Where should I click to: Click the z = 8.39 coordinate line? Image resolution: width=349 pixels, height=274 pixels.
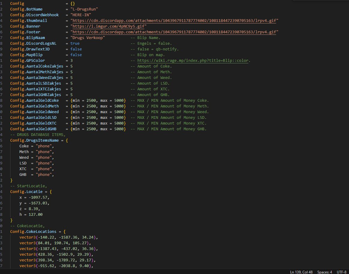click(30, 209)
